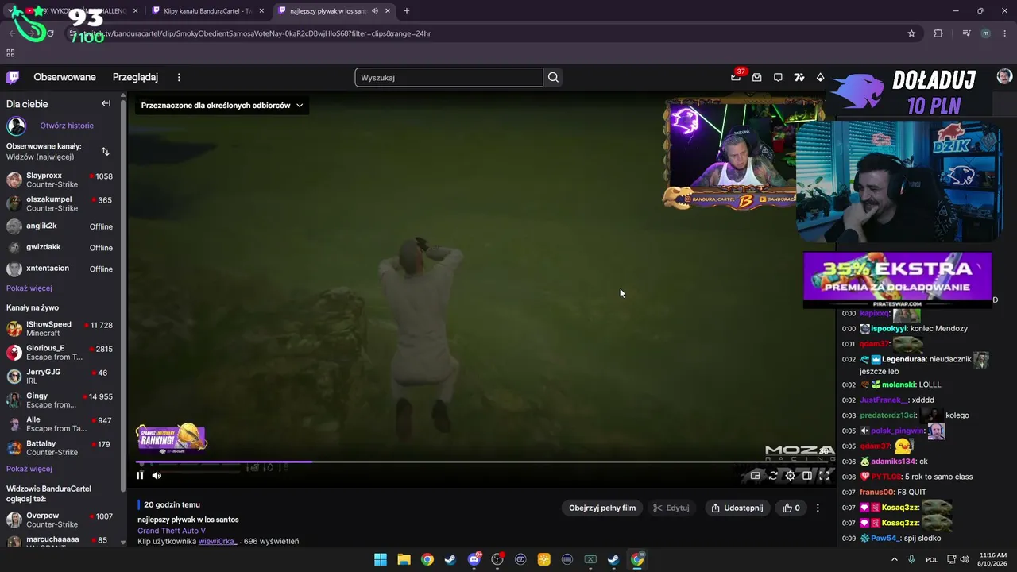This screenshot has width=1017, height=572.
Task: Open the browser media control icon
Action: pos(966,33)
